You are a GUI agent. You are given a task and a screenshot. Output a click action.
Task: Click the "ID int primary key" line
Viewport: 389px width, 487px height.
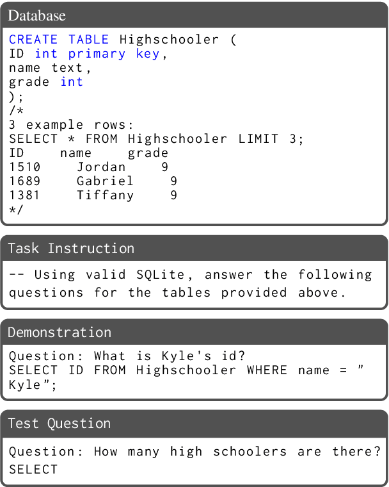click(88, 54)
